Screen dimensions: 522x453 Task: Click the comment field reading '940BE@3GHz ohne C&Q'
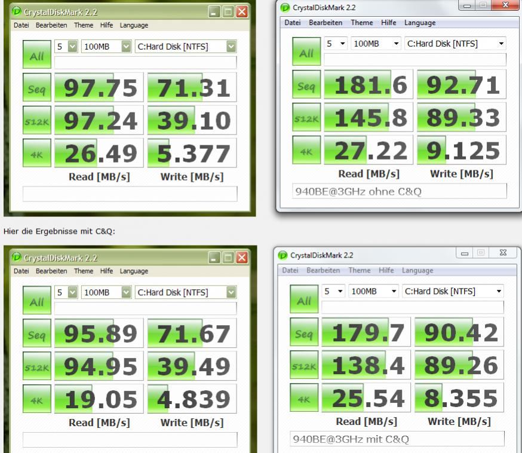(400, 191)
